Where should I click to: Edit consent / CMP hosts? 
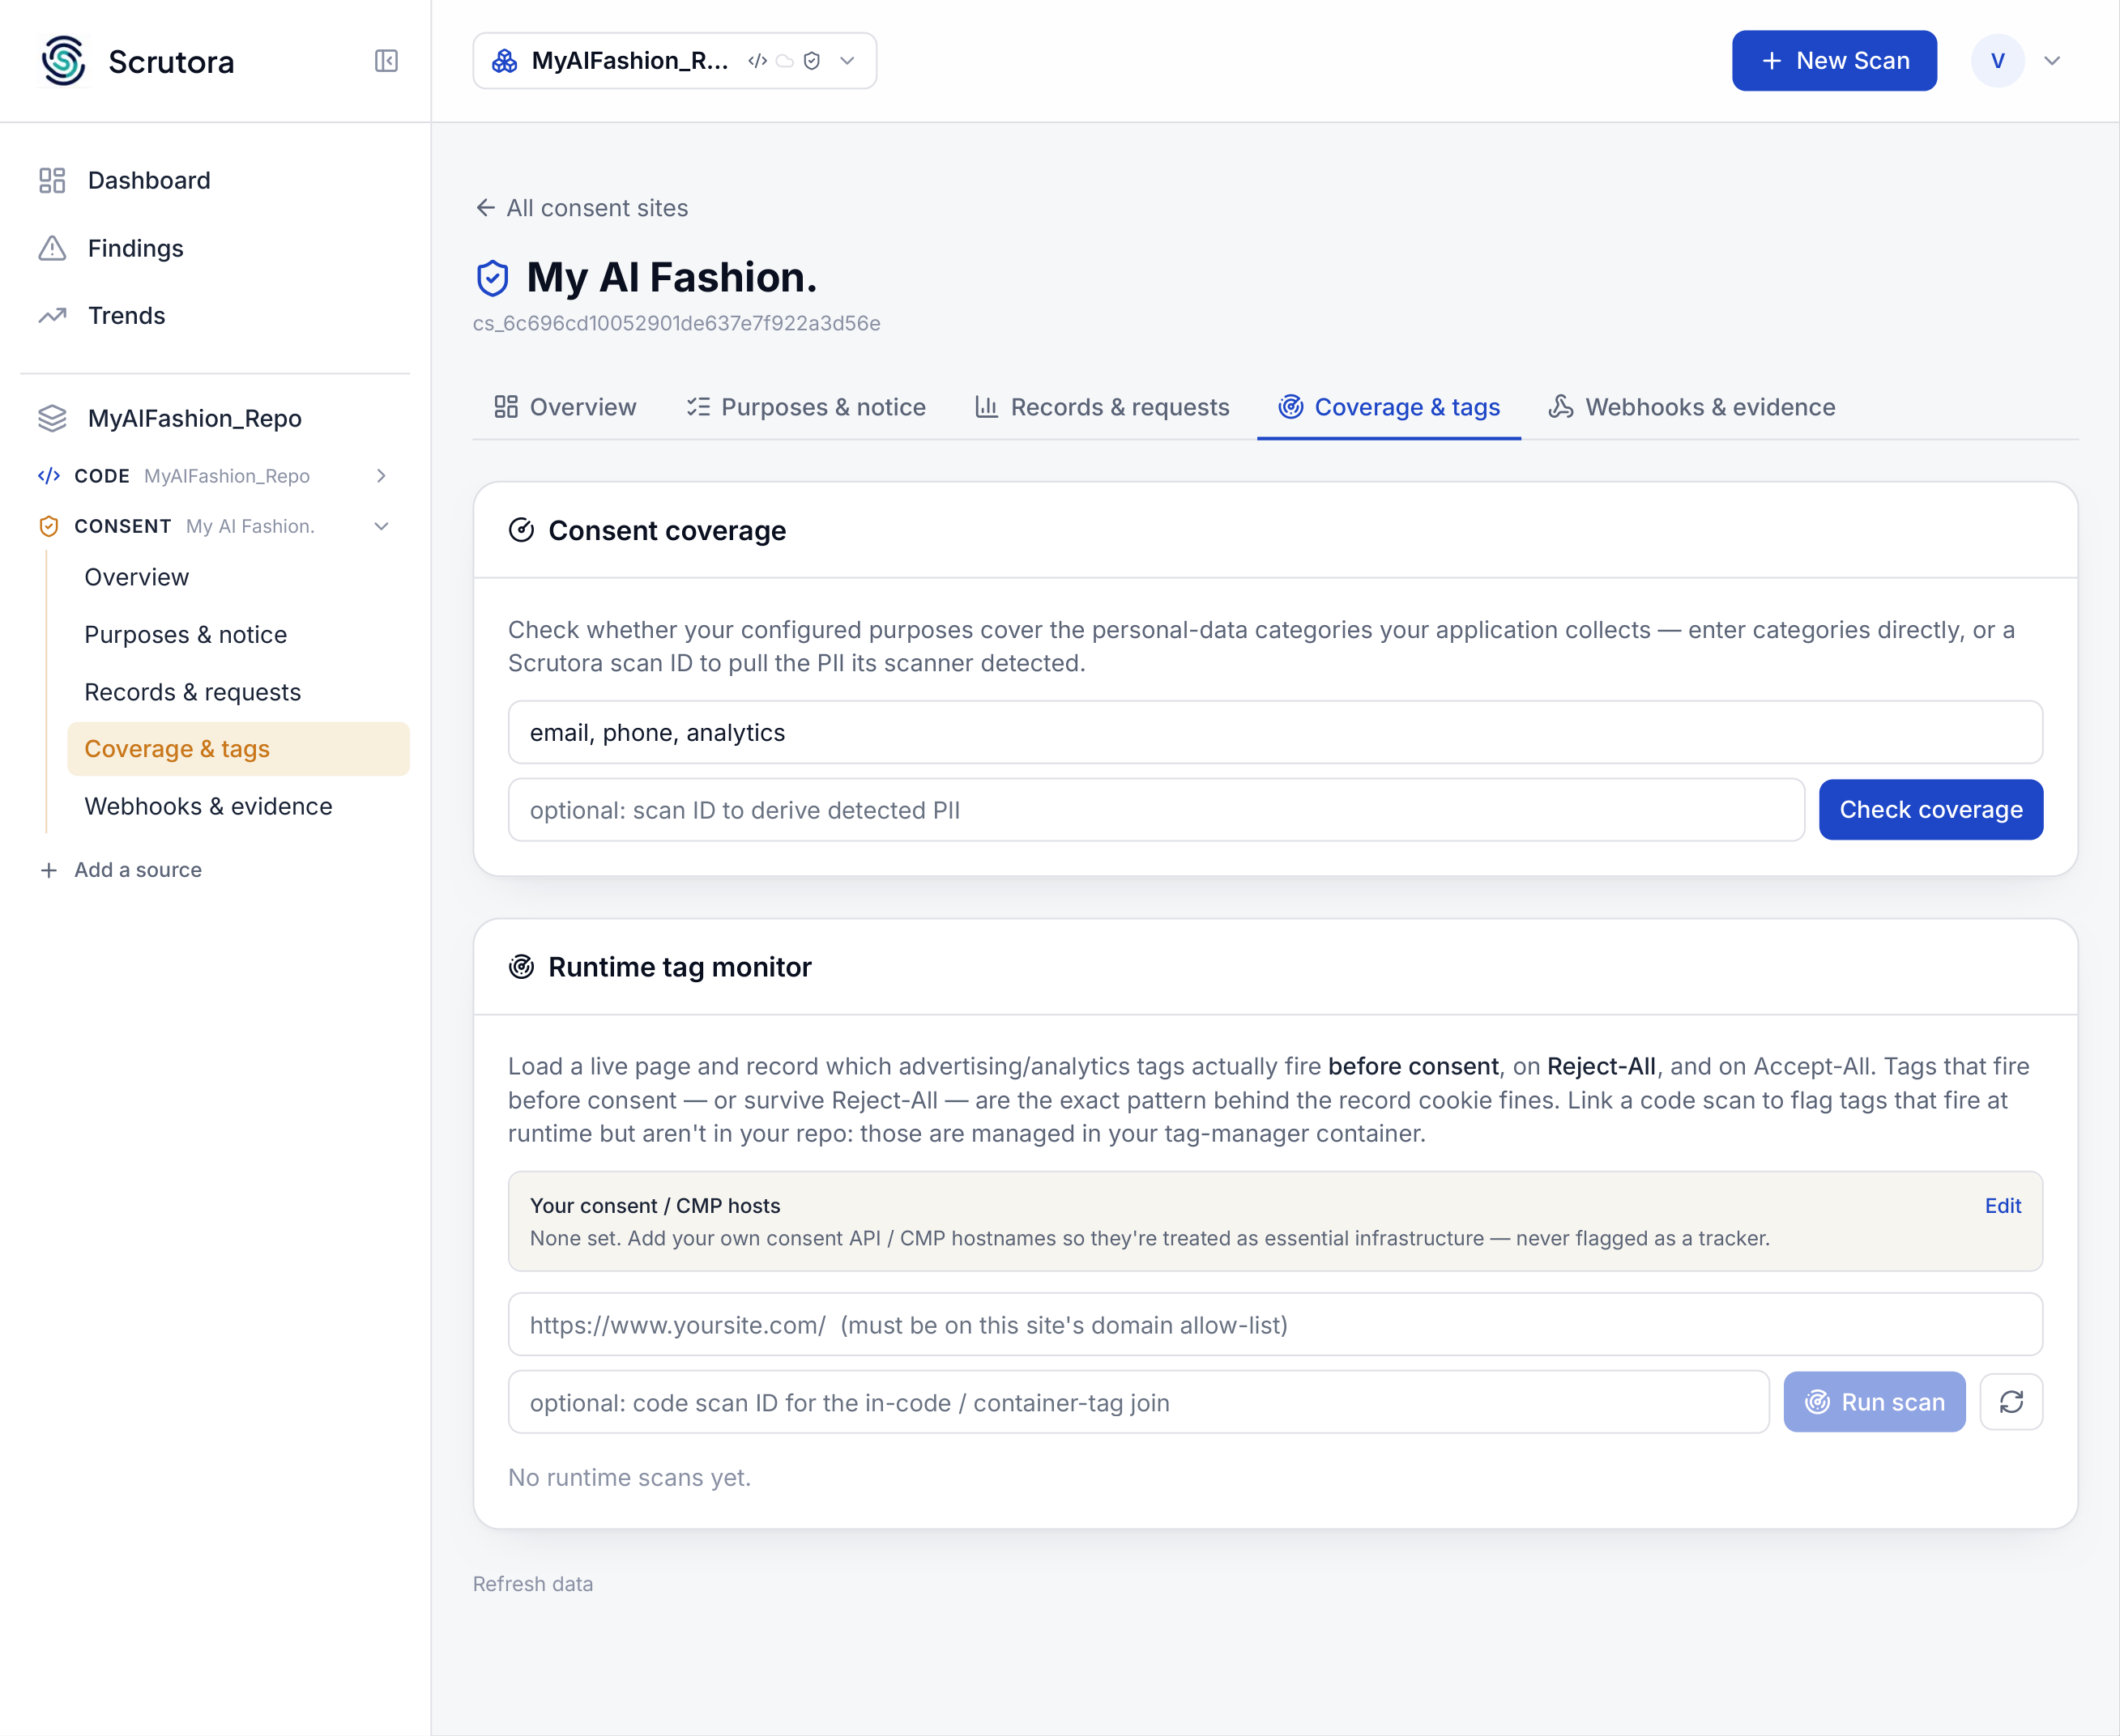[x=2003, y=1206]
